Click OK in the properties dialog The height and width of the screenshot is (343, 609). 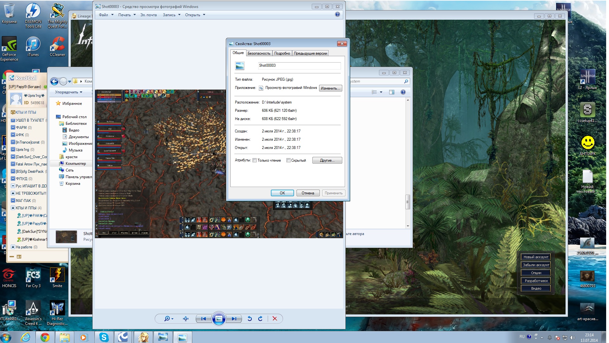(x=282, y=193)
